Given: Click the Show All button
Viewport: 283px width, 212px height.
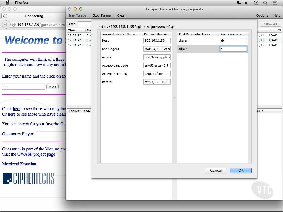Looking at the screenshot, I should (270, 24).
